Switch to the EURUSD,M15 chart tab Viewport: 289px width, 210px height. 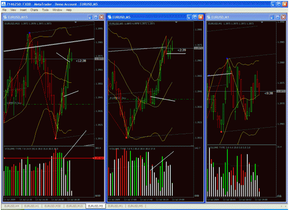point(74,206)
